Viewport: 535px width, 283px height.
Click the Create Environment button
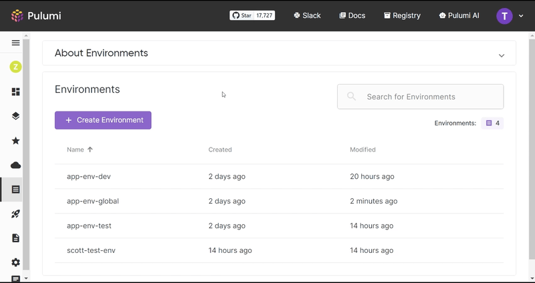click(x=103, y=120)
